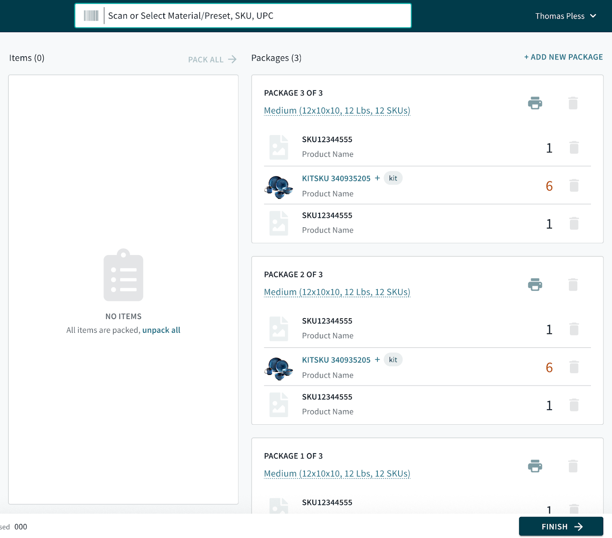
Task: Click the barcode scan icon in the search bar
Action: [91, 16]
